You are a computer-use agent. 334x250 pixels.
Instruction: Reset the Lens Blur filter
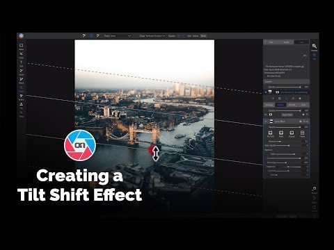(304, 122)
